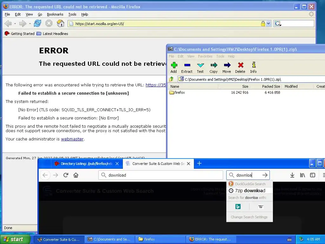Switch to firefox folder taskbar button
Image resolution: width=325 pixels, height=244 pixels.
(x=160, y=239)
